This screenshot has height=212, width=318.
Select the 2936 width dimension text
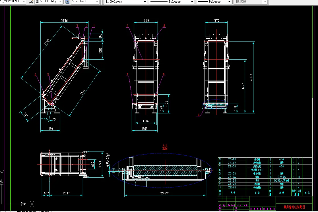point(64,21)
